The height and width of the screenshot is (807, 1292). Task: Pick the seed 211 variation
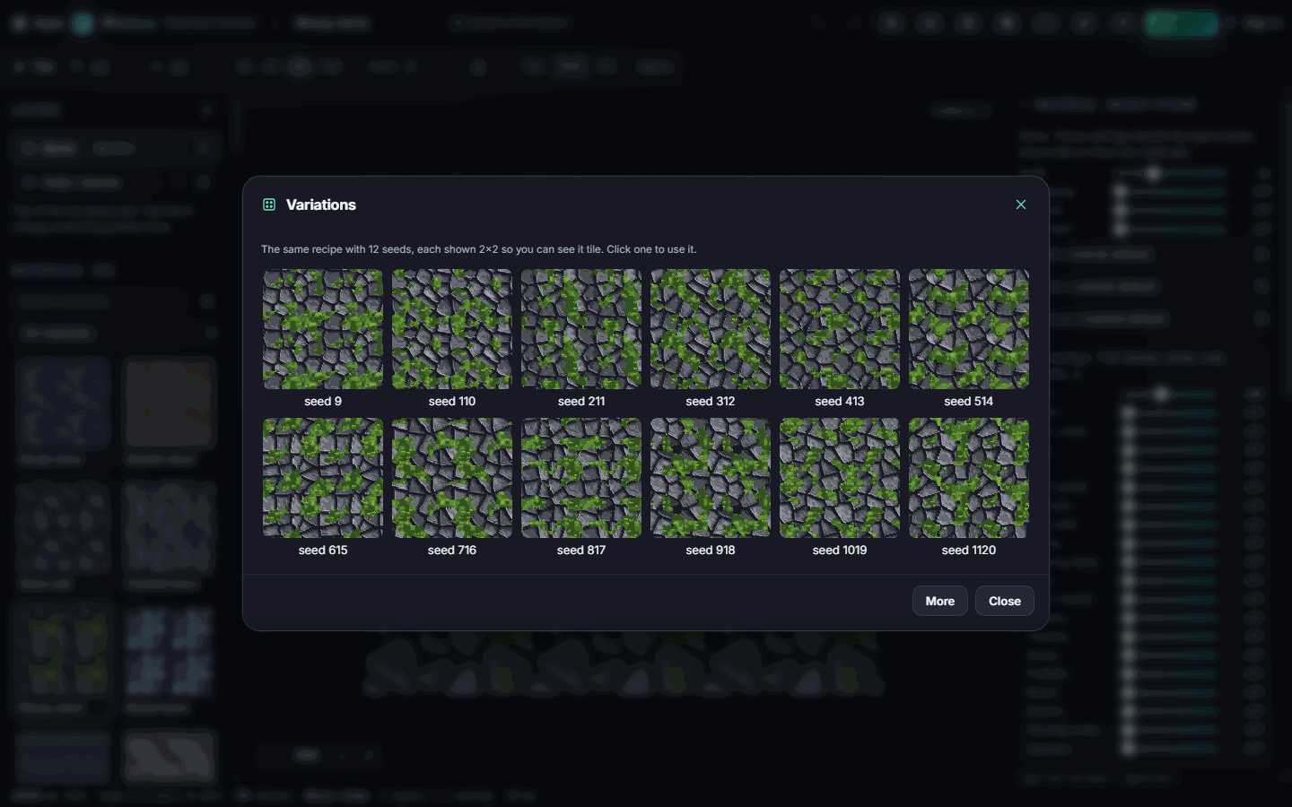581,329
